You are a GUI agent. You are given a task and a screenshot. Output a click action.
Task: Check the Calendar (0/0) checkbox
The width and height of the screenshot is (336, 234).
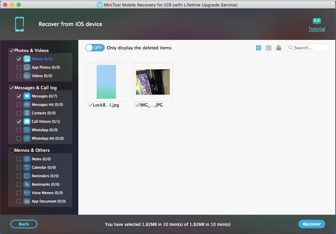(19, 167)
